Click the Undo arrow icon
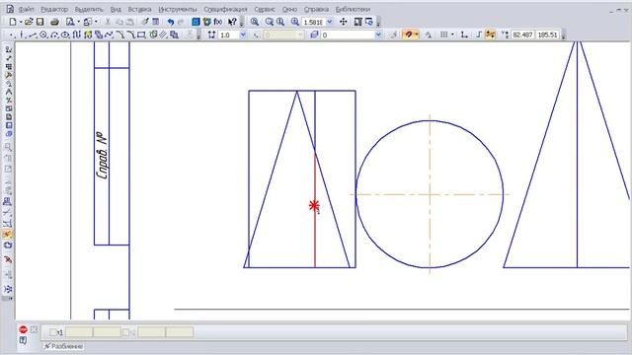The width and height of the screenshot is (632, 355). point(170,22)
